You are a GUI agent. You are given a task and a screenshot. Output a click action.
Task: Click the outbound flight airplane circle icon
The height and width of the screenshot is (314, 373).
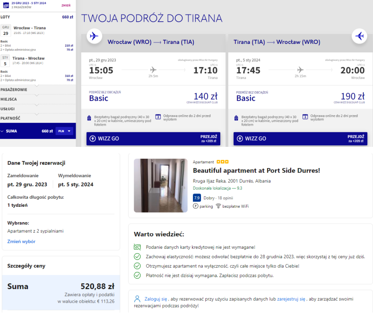click(x=94, y=36)
